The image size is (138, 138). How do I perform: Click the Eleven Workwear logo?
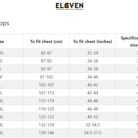(x=69, y=6)
